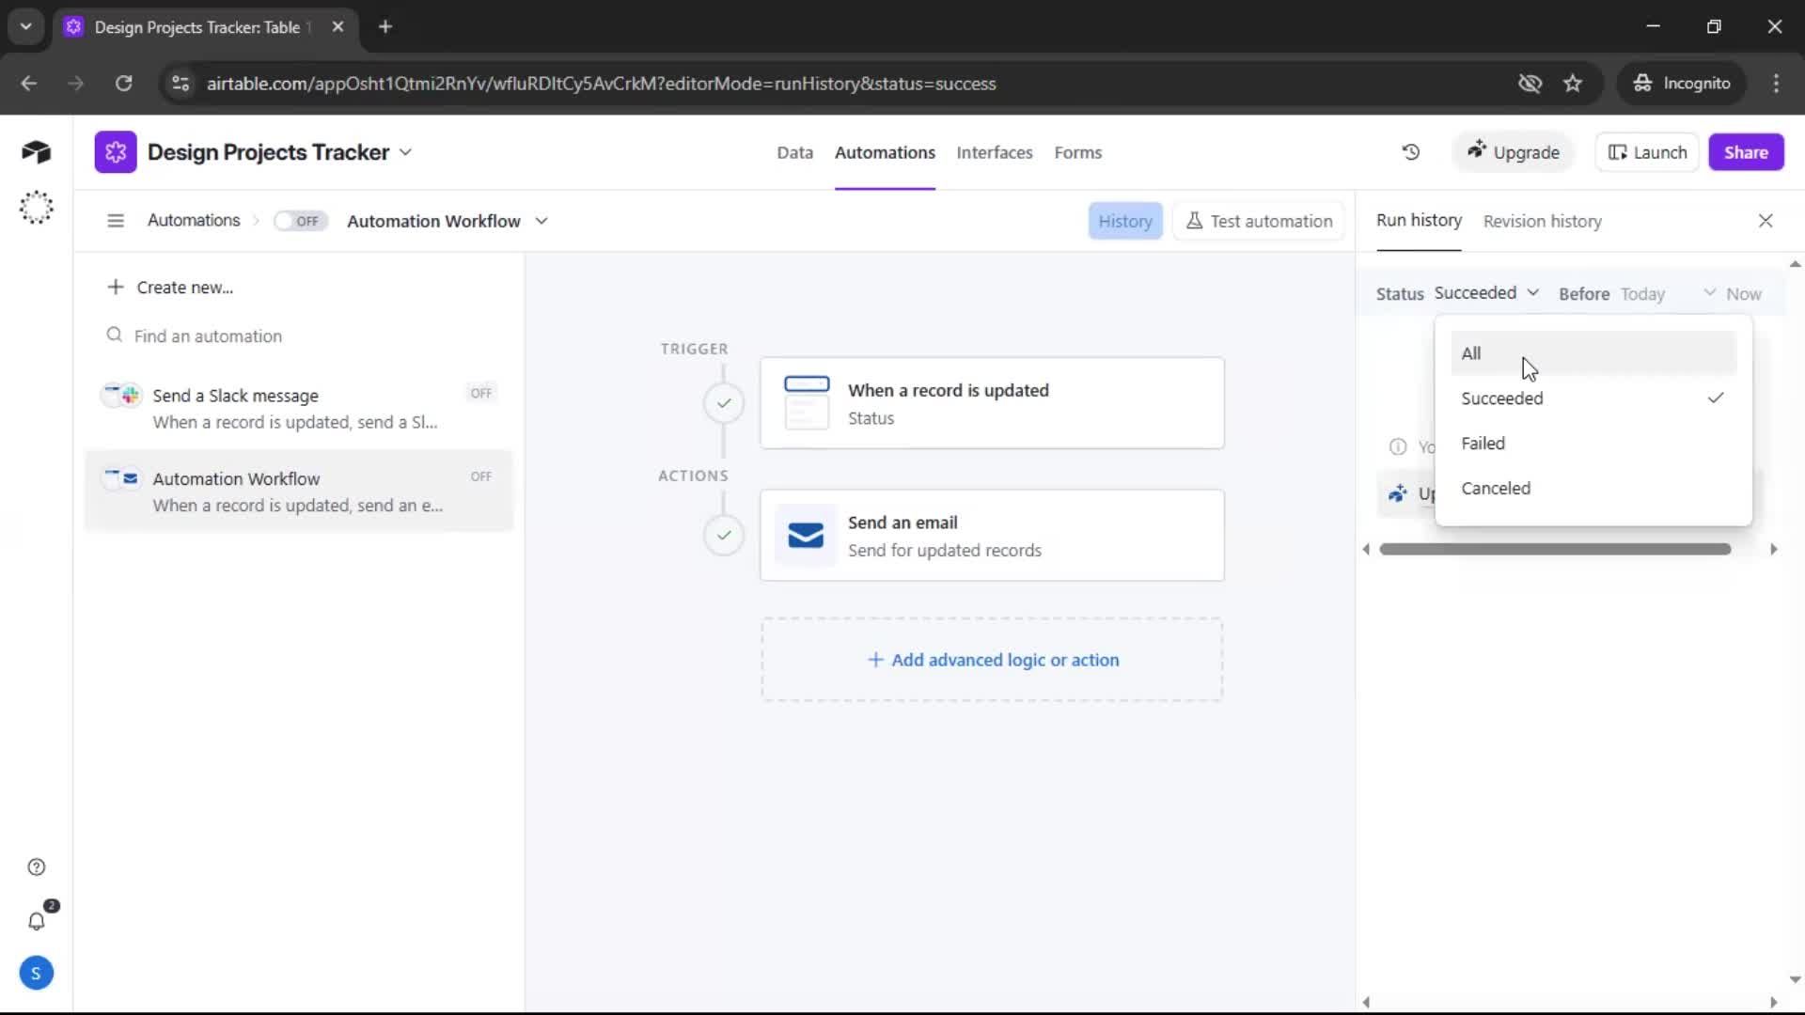This screenshot has height=1015, width=1805.
Task: Open the user account avatar S
Action: click(x=36, y=974)
